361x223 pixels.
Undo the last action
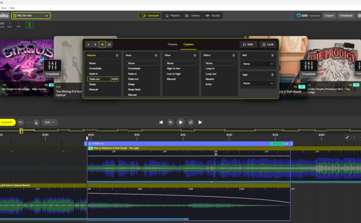(x=21, y=122)
